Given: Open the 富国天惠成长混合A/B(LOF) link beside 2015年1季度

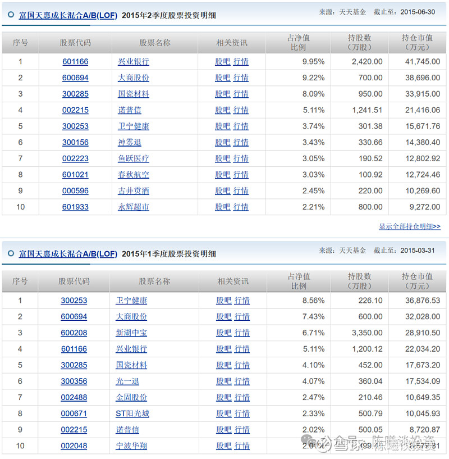Looking at the screenshot, I should (68, 254).
